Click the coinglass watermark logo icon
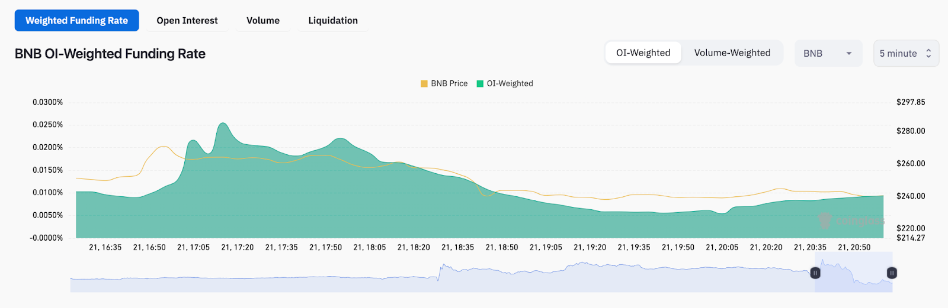Screen dimensions: 948x308 (825, 221)
